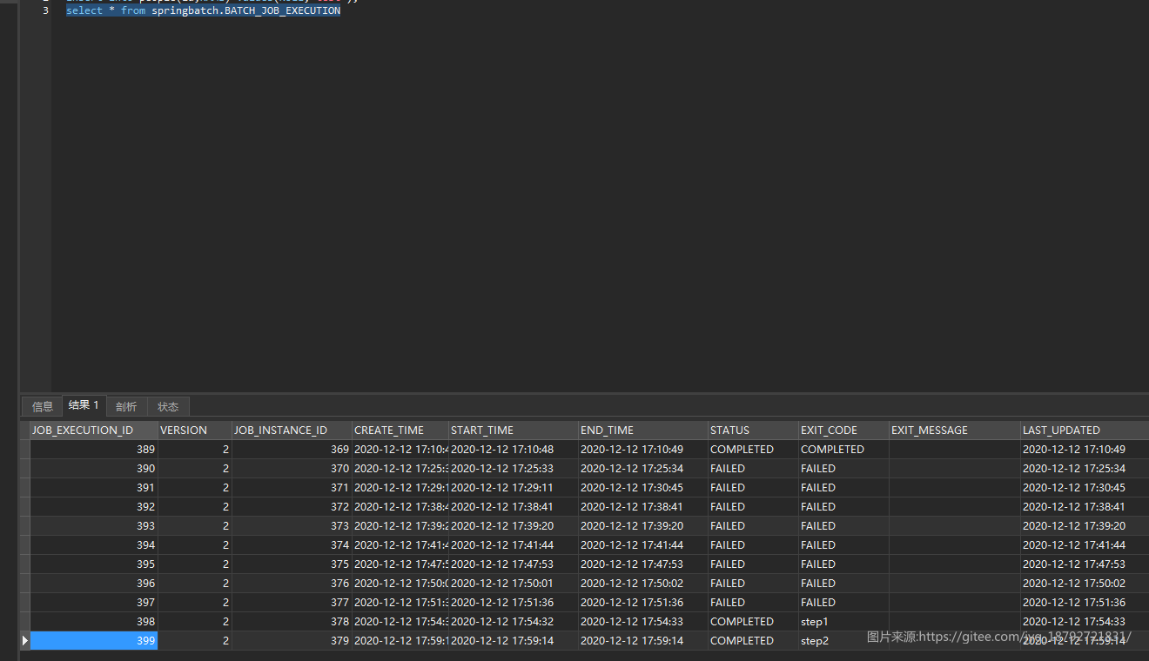Select job instance ID cell 379

pyautogui.click(x=292, y=641)
